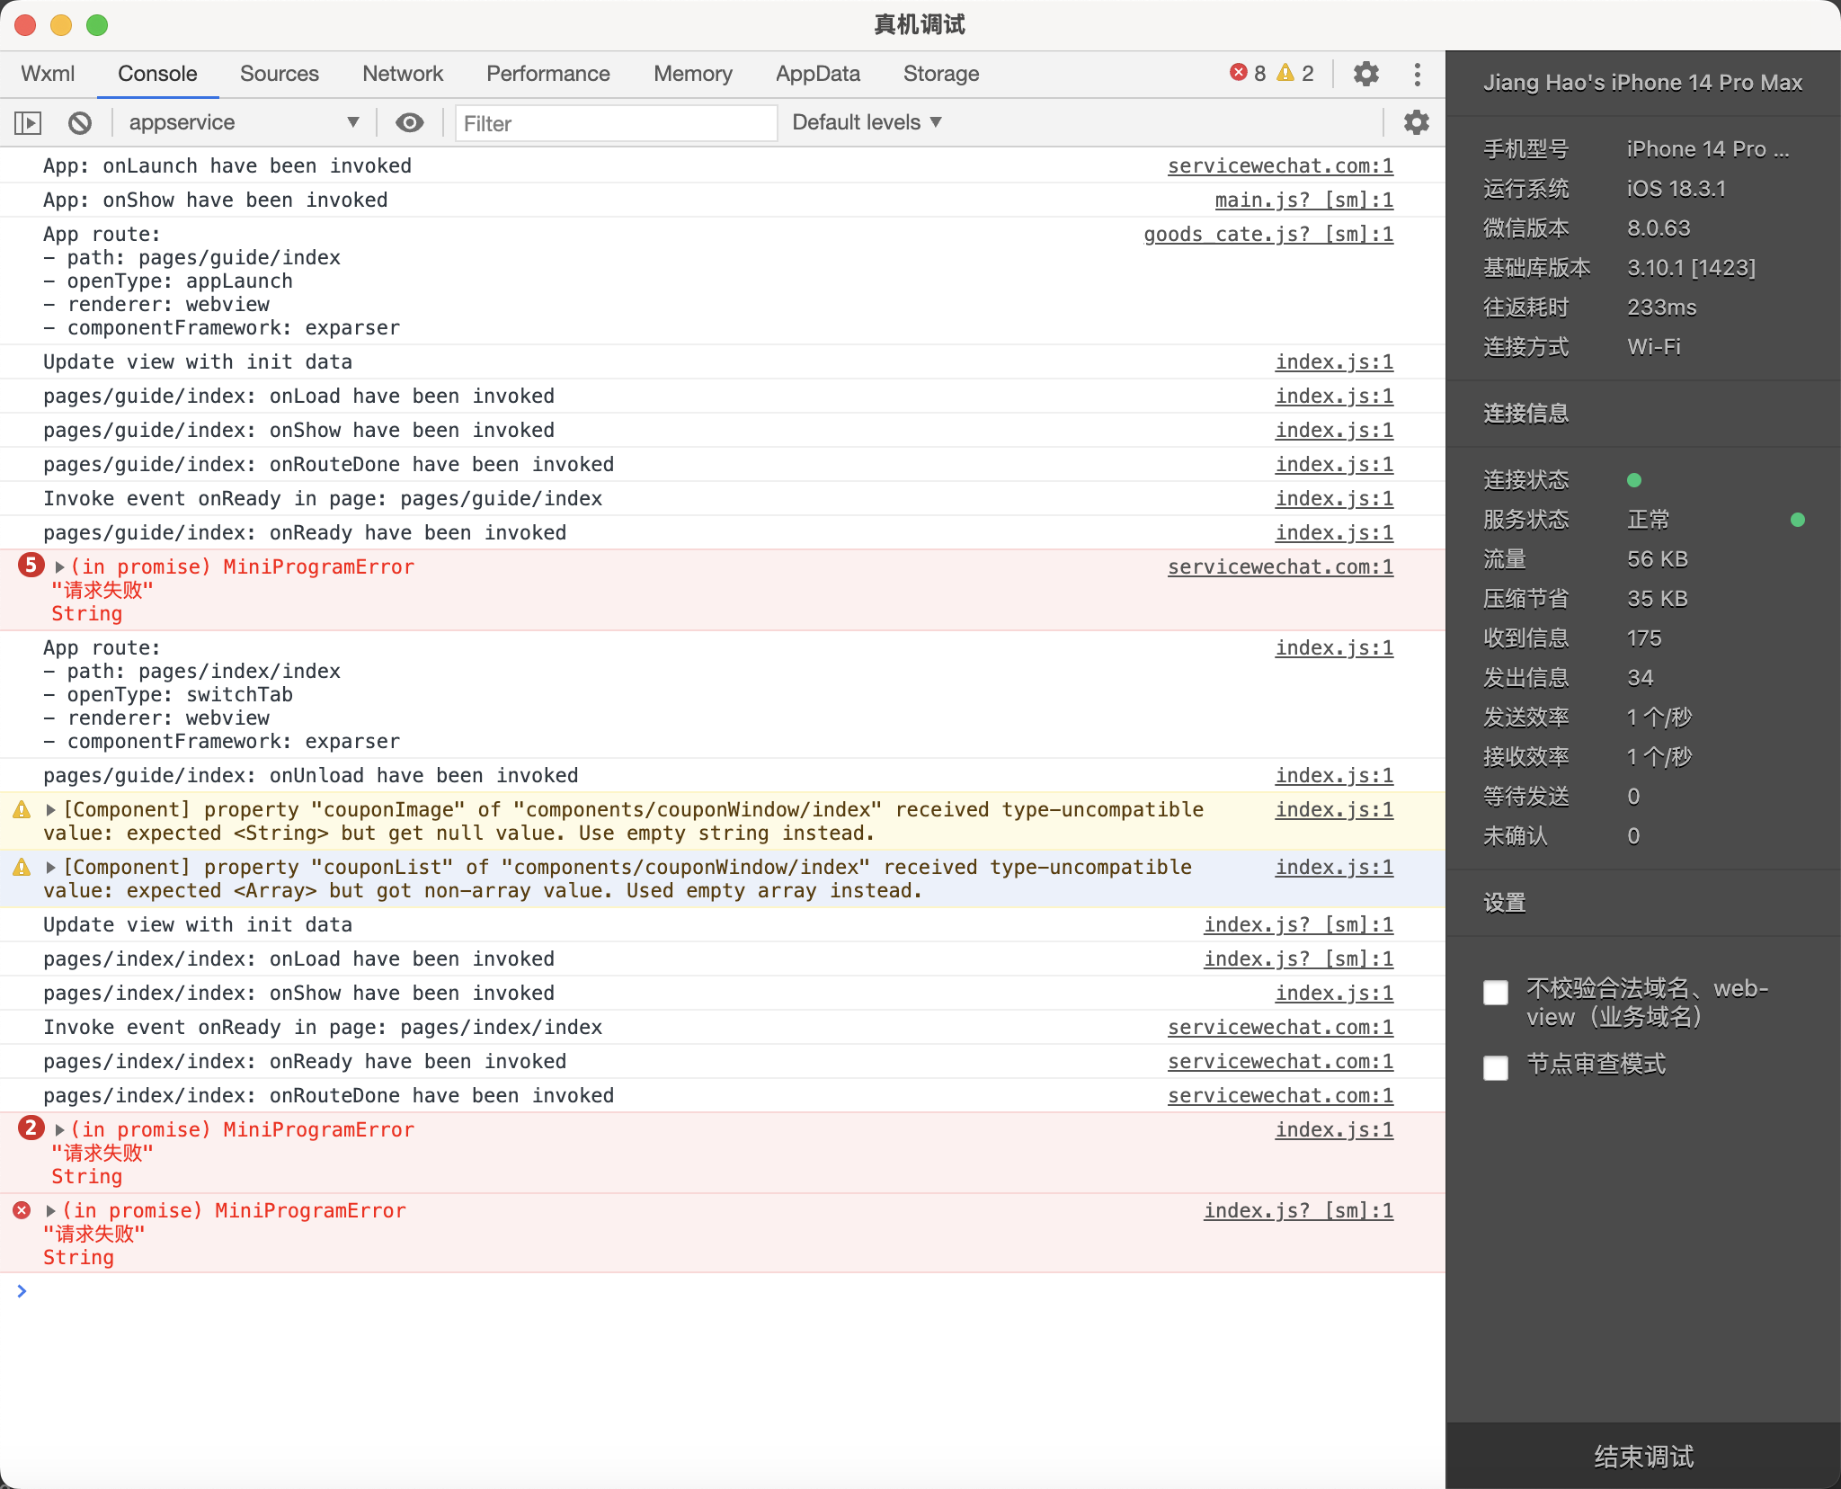Switch to the AppData tab

pyautogui.click(x=817, y=74)
